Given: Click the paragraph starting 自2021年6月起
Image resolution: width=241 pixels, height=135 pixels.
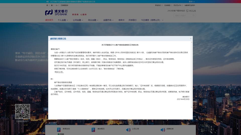Looking at the screenshot, I should 94,65.
